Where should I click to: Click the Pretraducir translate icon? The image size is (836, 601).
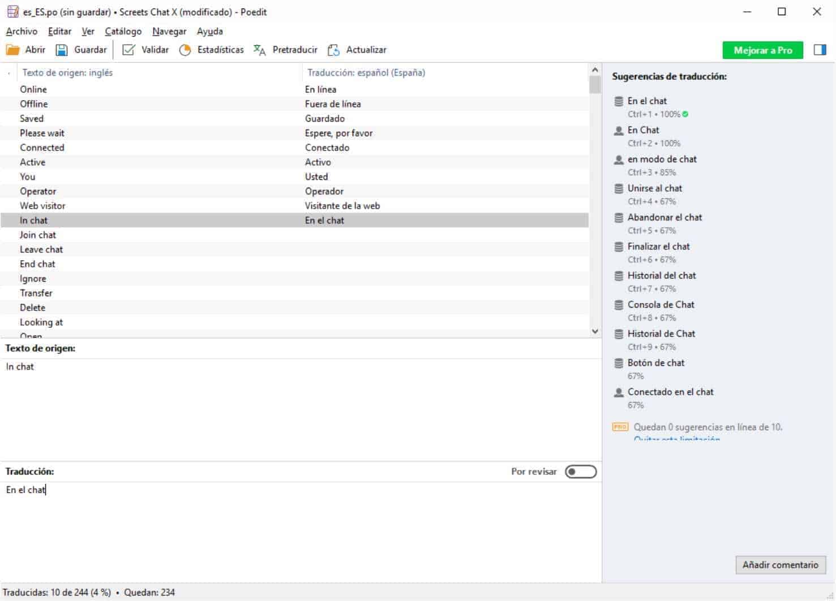pos(260,50)
